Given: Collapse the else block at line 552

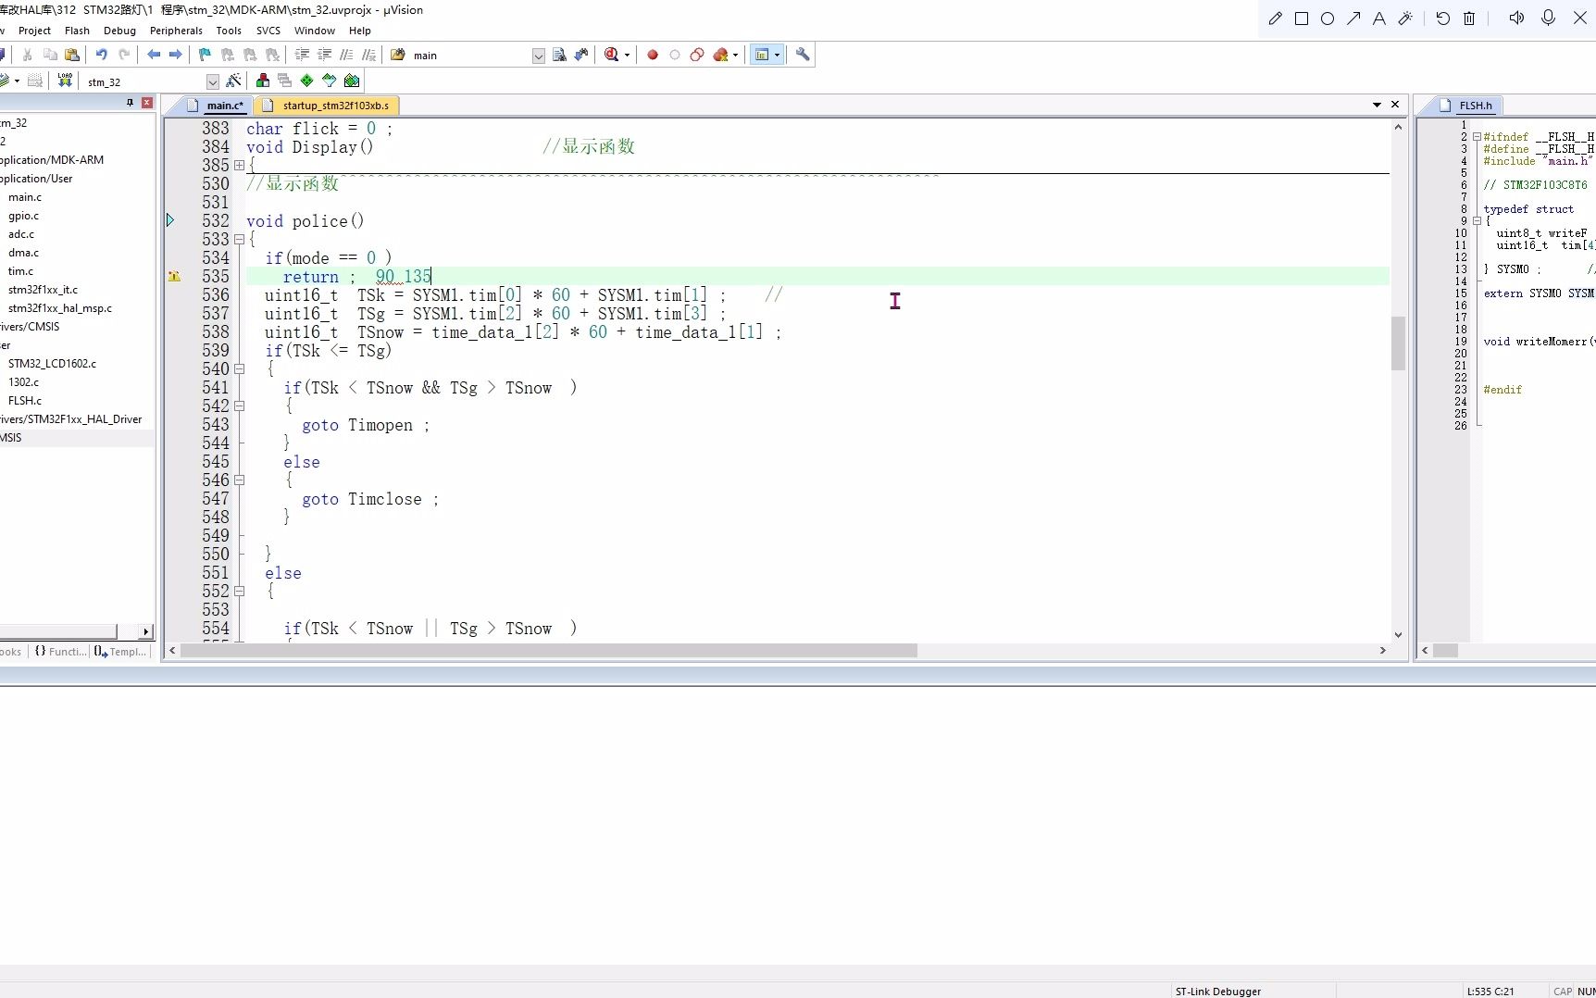Looking at the screenshot, I should pyautogui.click(x=239, y=591).
